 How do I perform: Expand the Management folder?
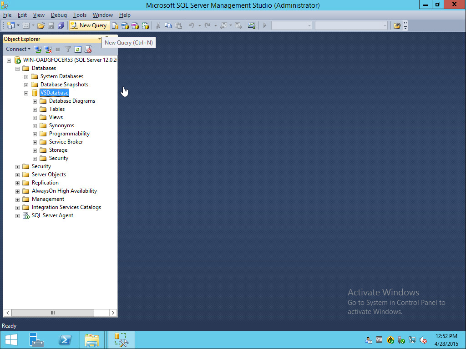coord(18,199)
